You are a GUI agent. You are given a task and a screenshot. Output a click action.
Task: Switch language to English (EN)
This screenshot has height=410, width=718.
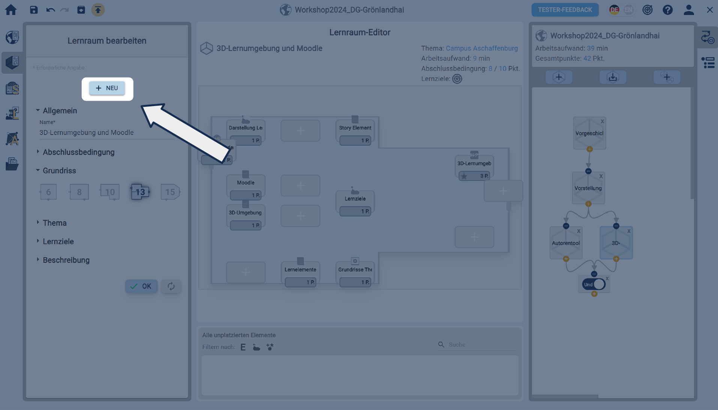629,10
